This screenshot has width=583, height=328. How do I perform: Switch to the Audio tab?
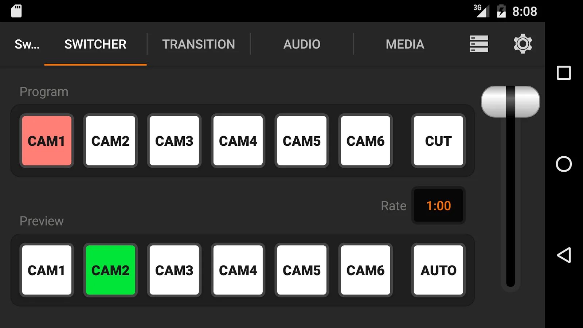(x=302, y=44)
